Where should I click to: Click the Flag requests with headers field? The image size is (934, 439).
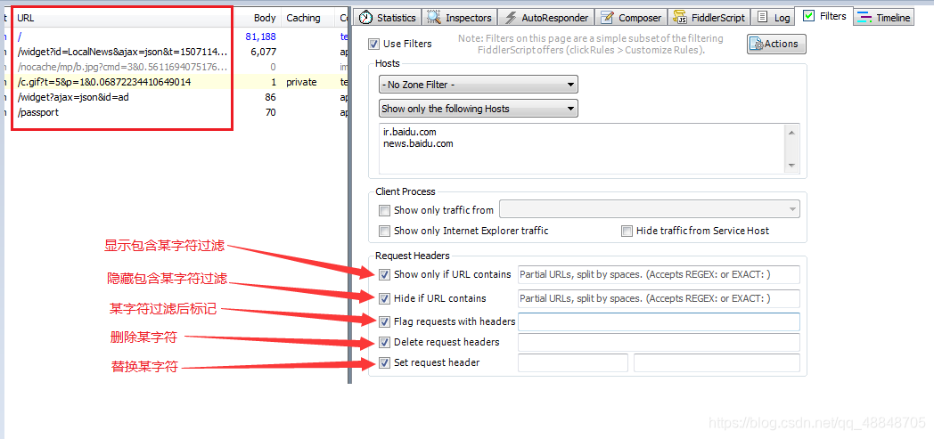click(659, 321)
